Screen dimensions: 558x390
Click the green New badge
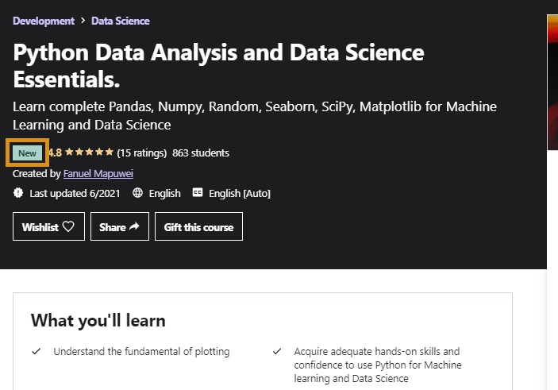(28, 153)
